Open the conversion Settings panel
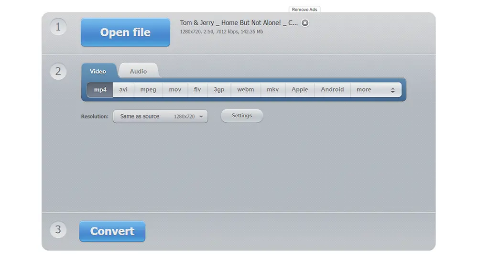Image resolution: width=478 pixels, height=258 pixels. pos(242,116)
